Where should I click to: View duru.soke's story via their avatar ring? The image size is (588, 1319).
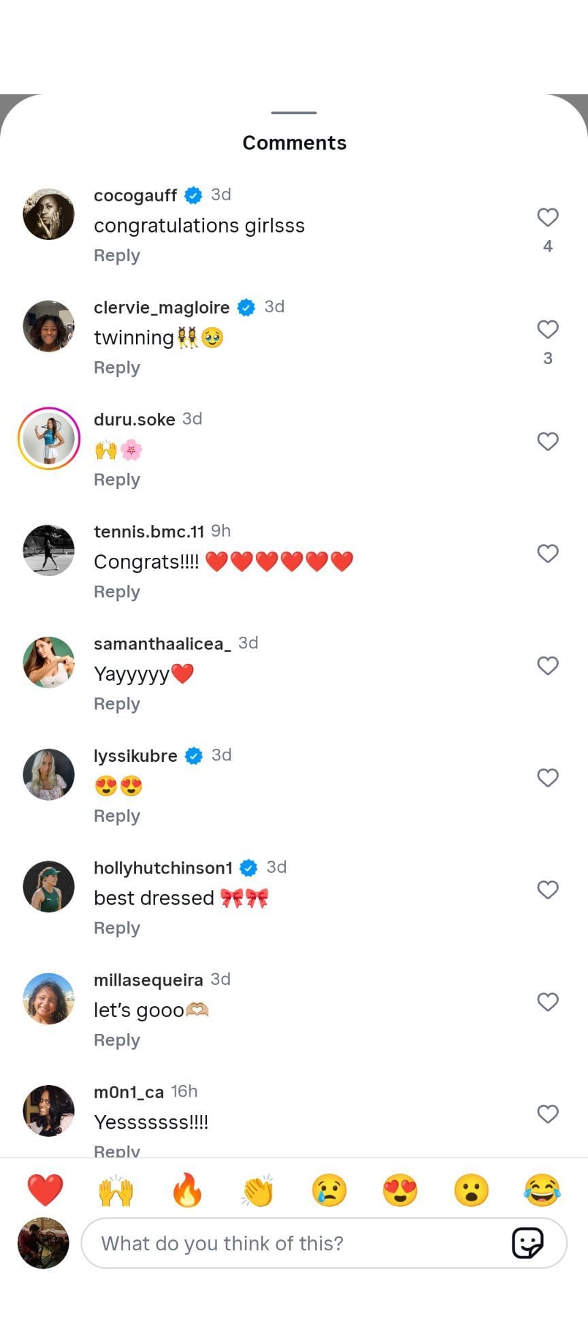click(48, 438)
